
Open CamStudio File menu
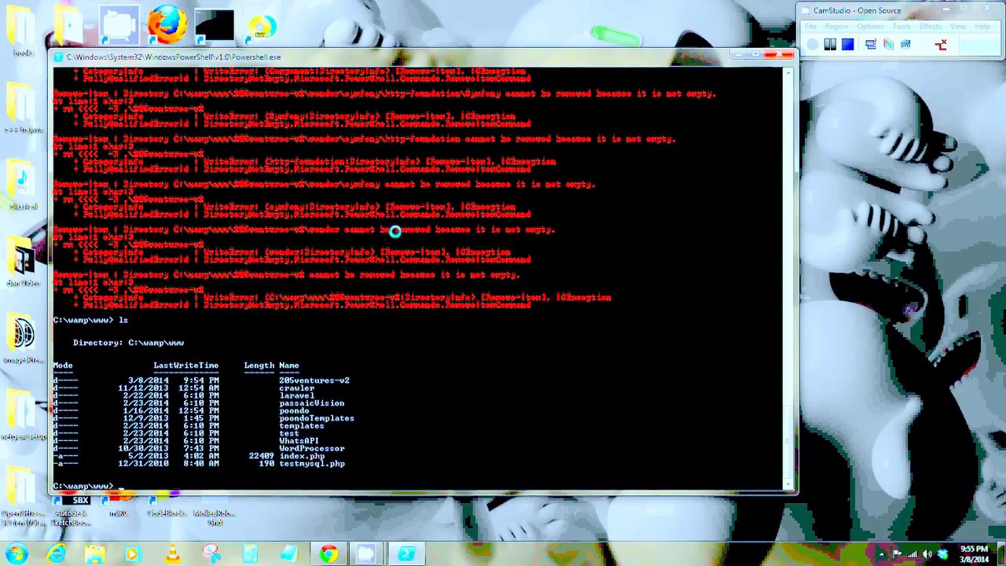click(x=810, y=27)
